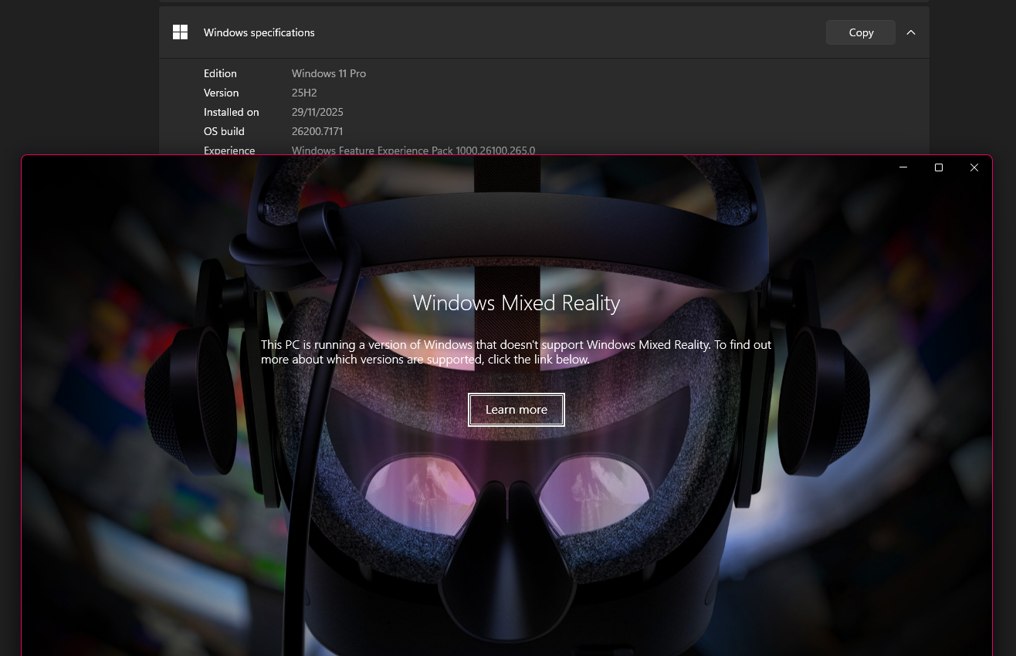
Task: Click the Version label
Action: [222, 93]
